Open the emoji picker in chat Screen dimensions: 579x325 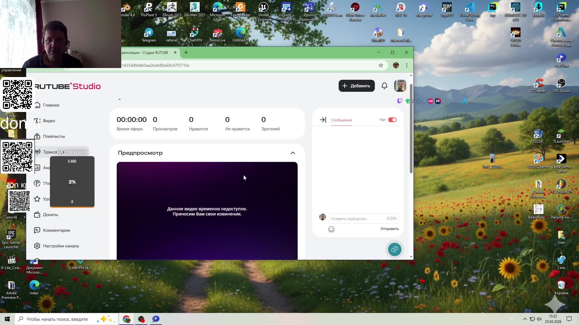coord(331,229)
